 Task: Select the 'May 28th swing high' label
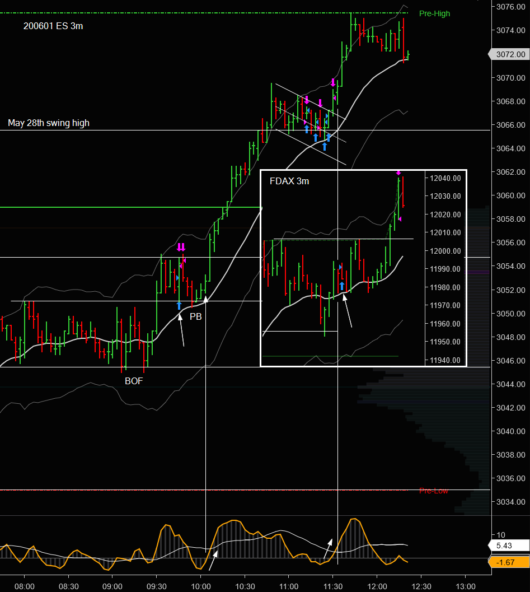click(49, 123)
